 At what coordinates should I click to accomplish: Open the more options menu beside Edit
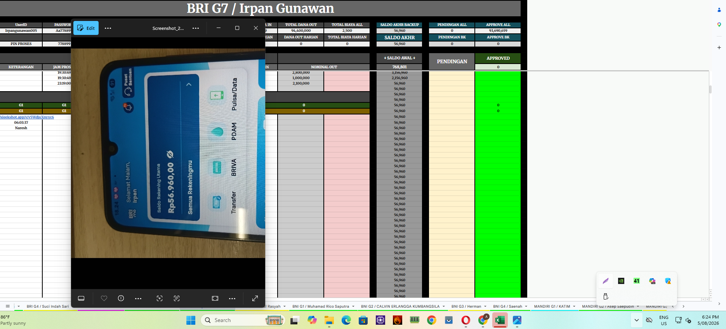[108, 28]
